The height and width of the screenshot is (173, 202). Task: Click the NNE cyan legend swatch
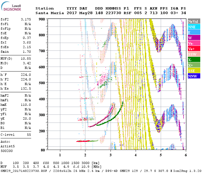coord(194,27)
